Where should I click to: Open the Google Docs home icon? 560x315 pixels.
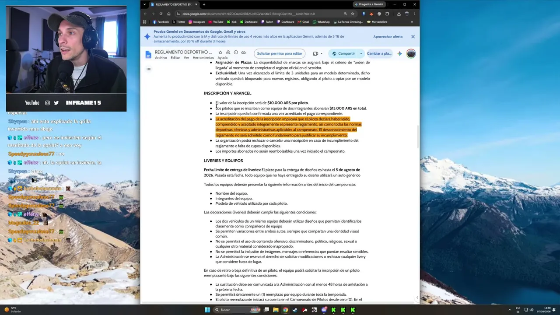pyautogui.click(x=148, y=55)
